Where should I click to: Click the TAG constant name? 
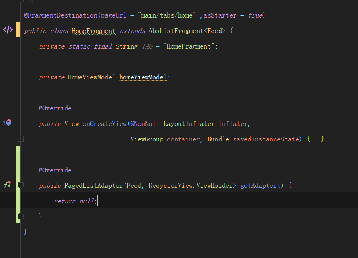[x=147, y=46]
